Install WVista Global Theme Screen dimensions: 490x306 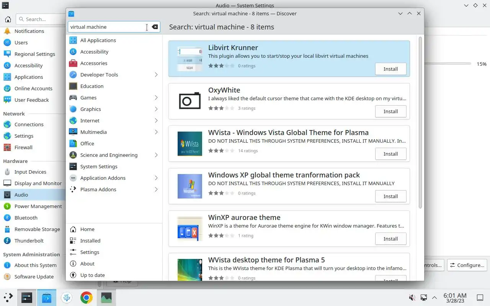click(x=390, y=154)
